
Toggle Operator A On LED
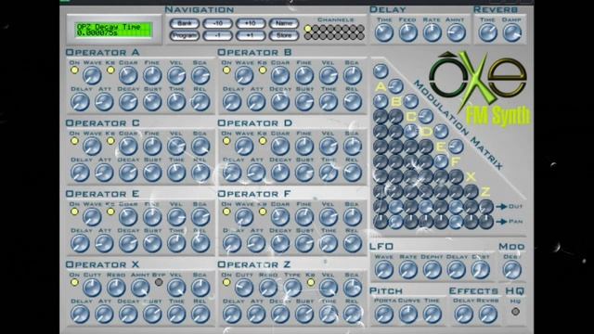[74, 71]
